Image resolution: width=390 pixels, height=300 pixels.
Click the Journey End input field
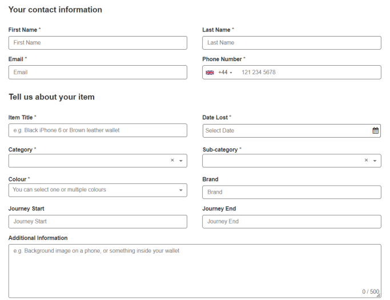tap(291, 222)
